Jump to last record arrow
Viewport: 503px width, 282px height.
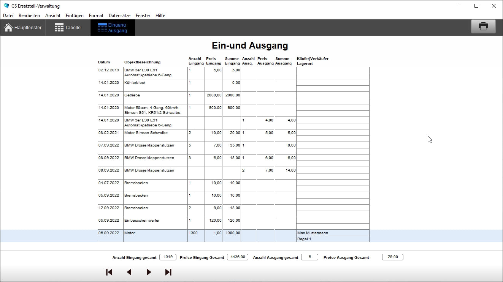tap(168, 272)
